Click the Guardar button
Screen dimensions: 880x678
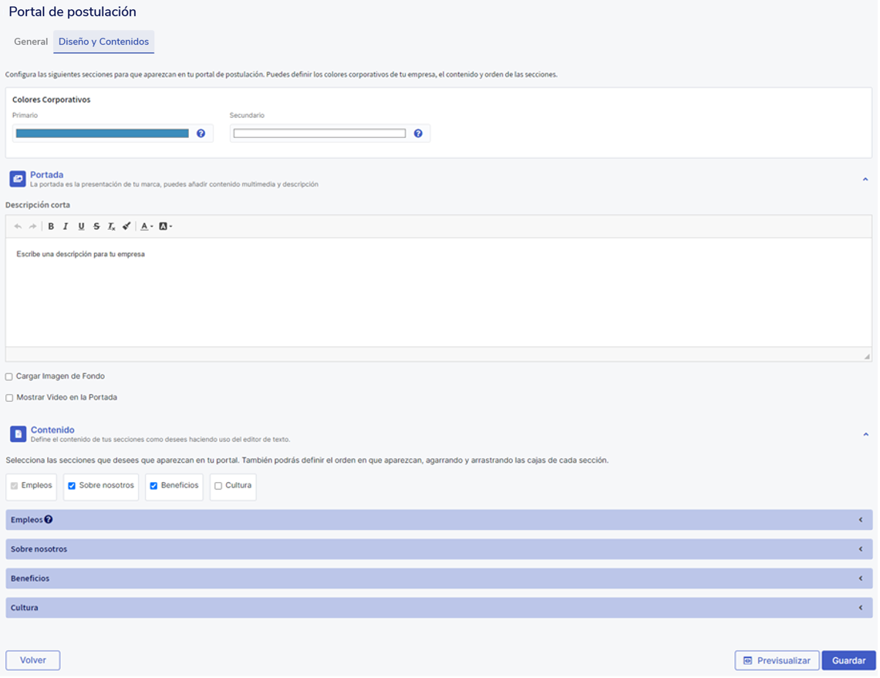pos(848,661)
